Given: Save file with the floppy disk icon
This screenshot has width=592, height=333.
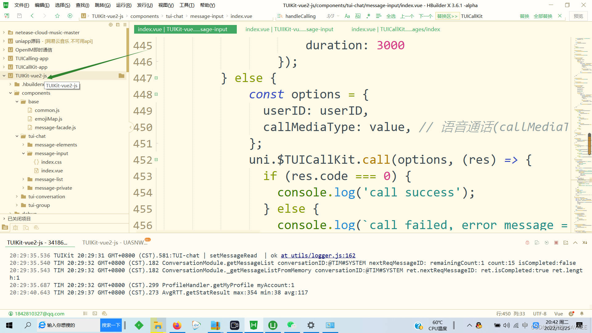Looking at the screenshot, I should [x=19, y=16].
